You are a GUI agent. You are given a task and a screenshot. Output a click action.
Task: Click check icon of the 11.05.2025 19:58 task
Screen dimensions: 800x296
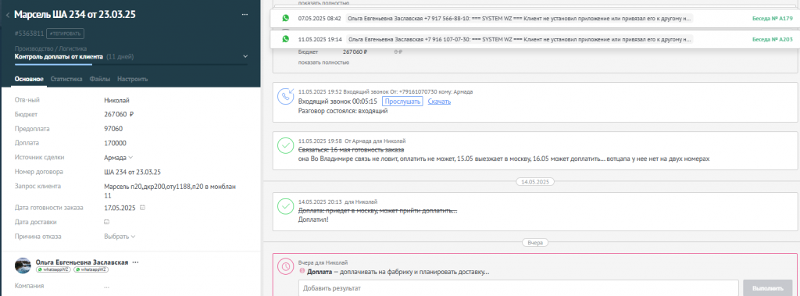(x=285, y=145)
